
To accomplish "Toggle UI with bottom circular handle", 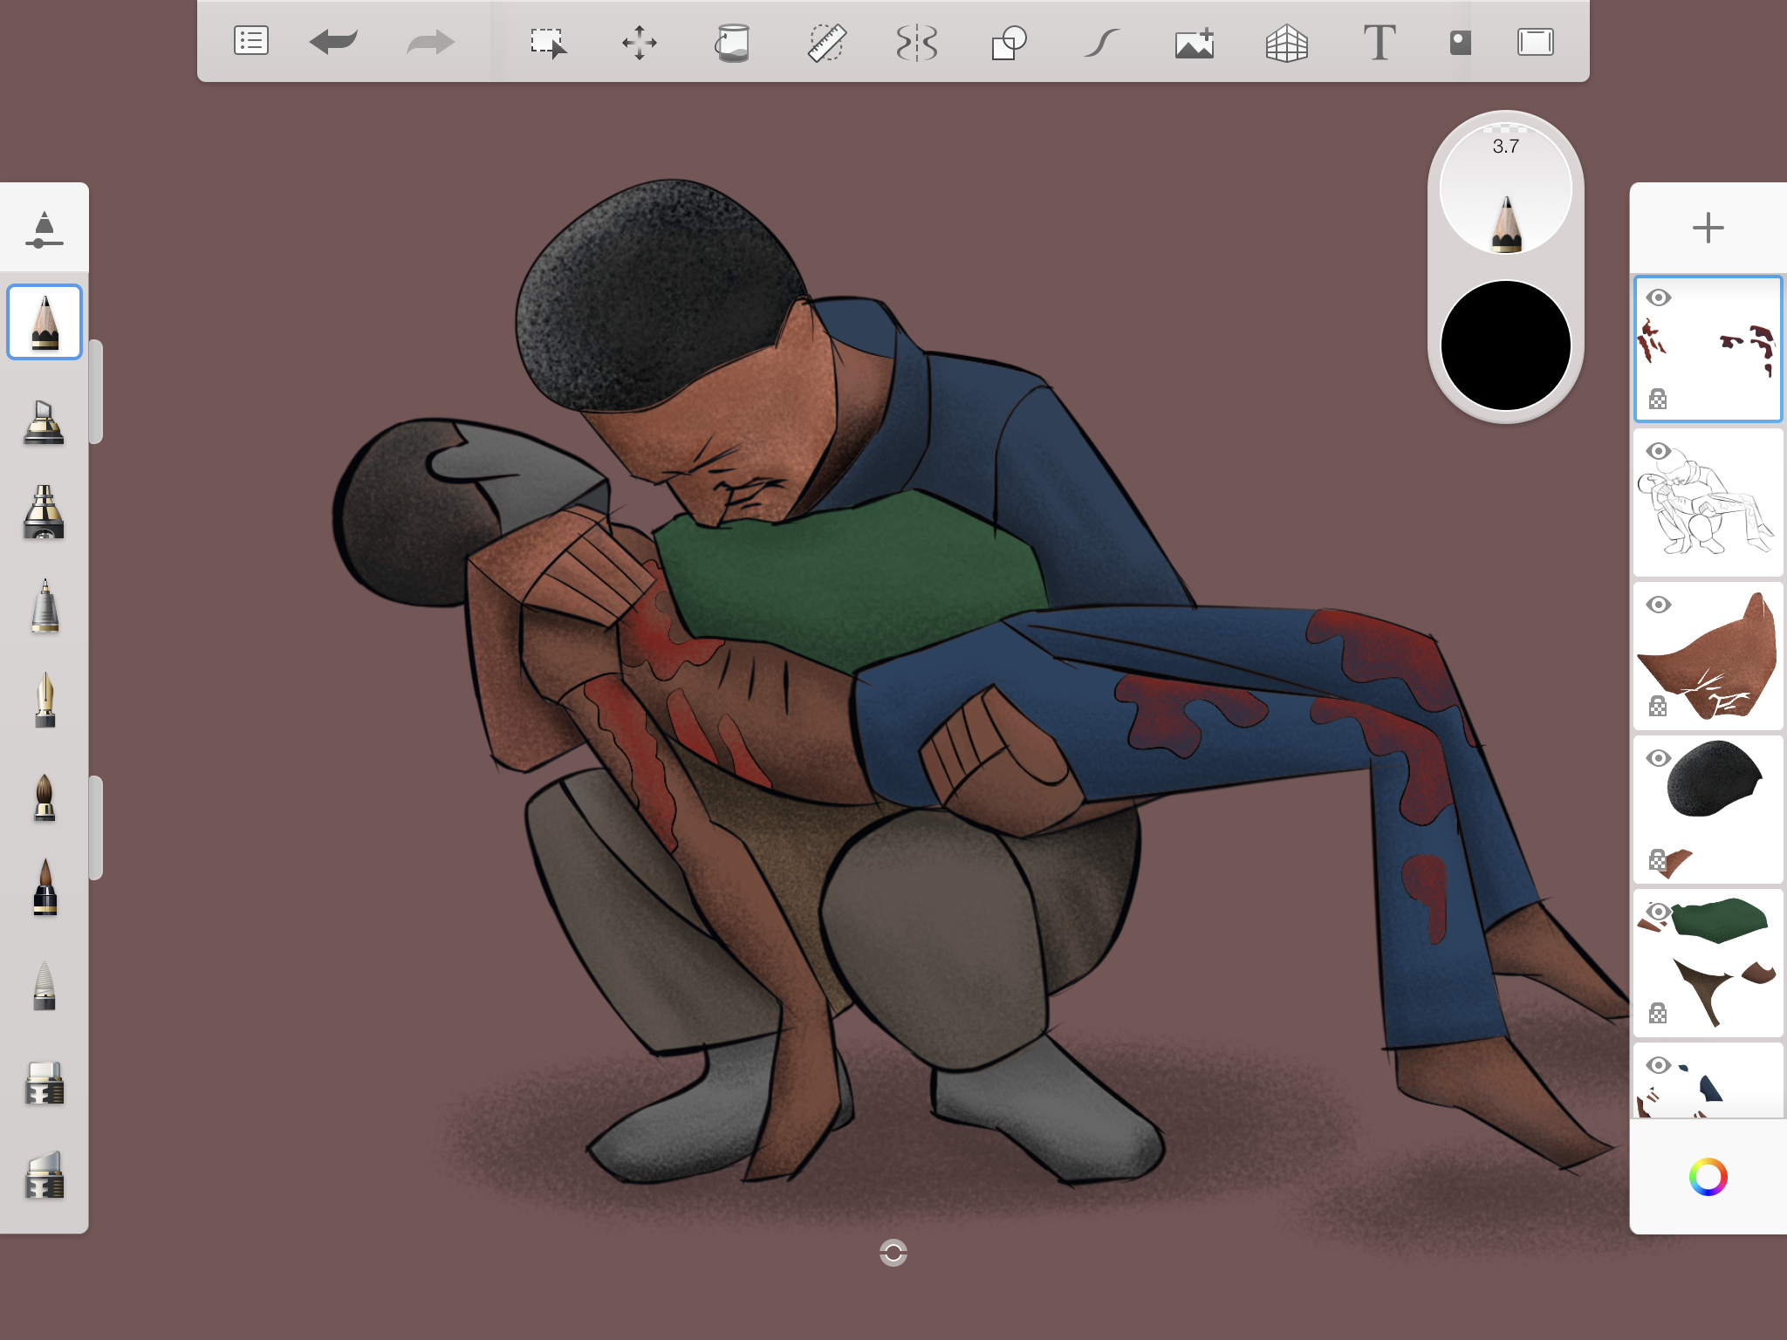I will (893, 1253).
